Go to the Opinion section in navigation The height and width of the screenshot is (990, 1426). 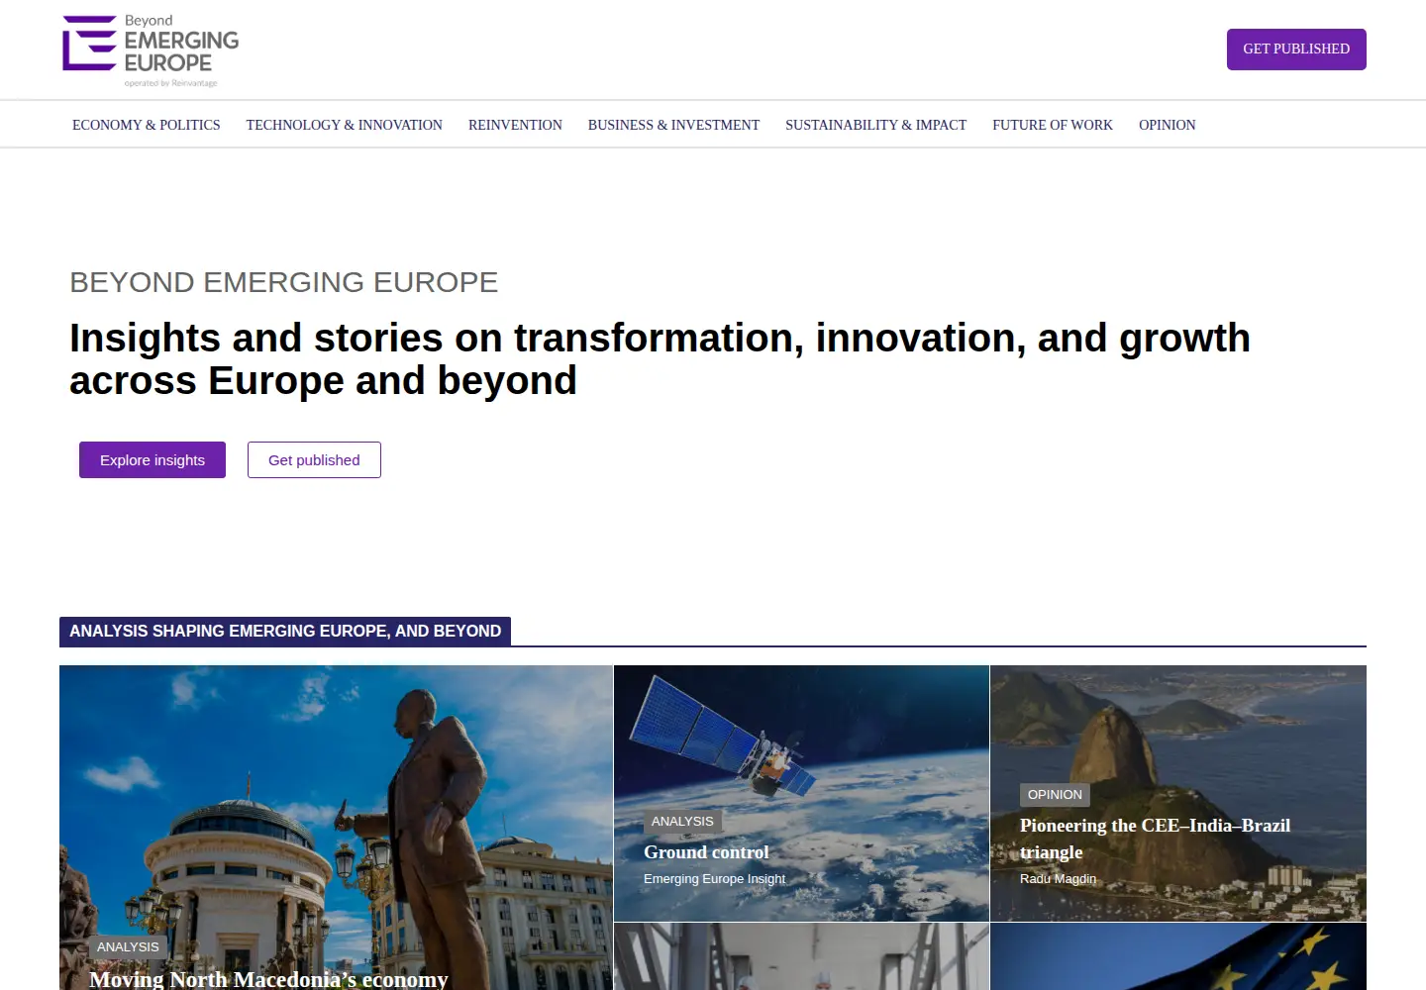coord(1167,125)
